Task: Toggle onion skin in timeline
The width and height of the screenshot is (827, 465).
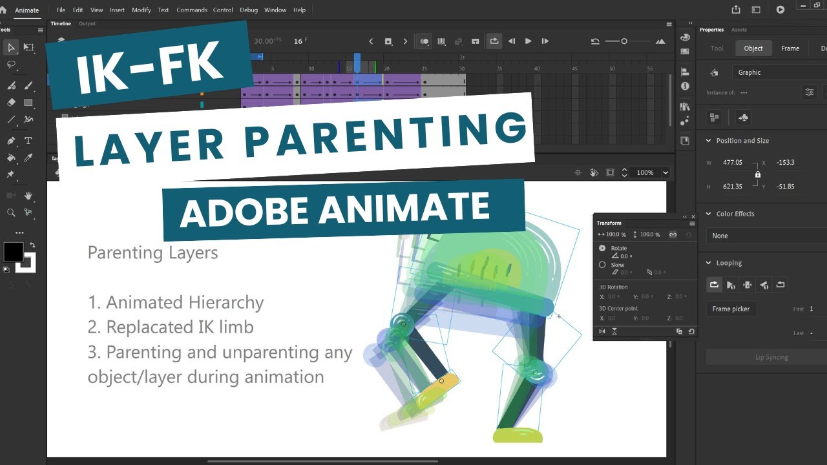Action: tap(424, 41)
